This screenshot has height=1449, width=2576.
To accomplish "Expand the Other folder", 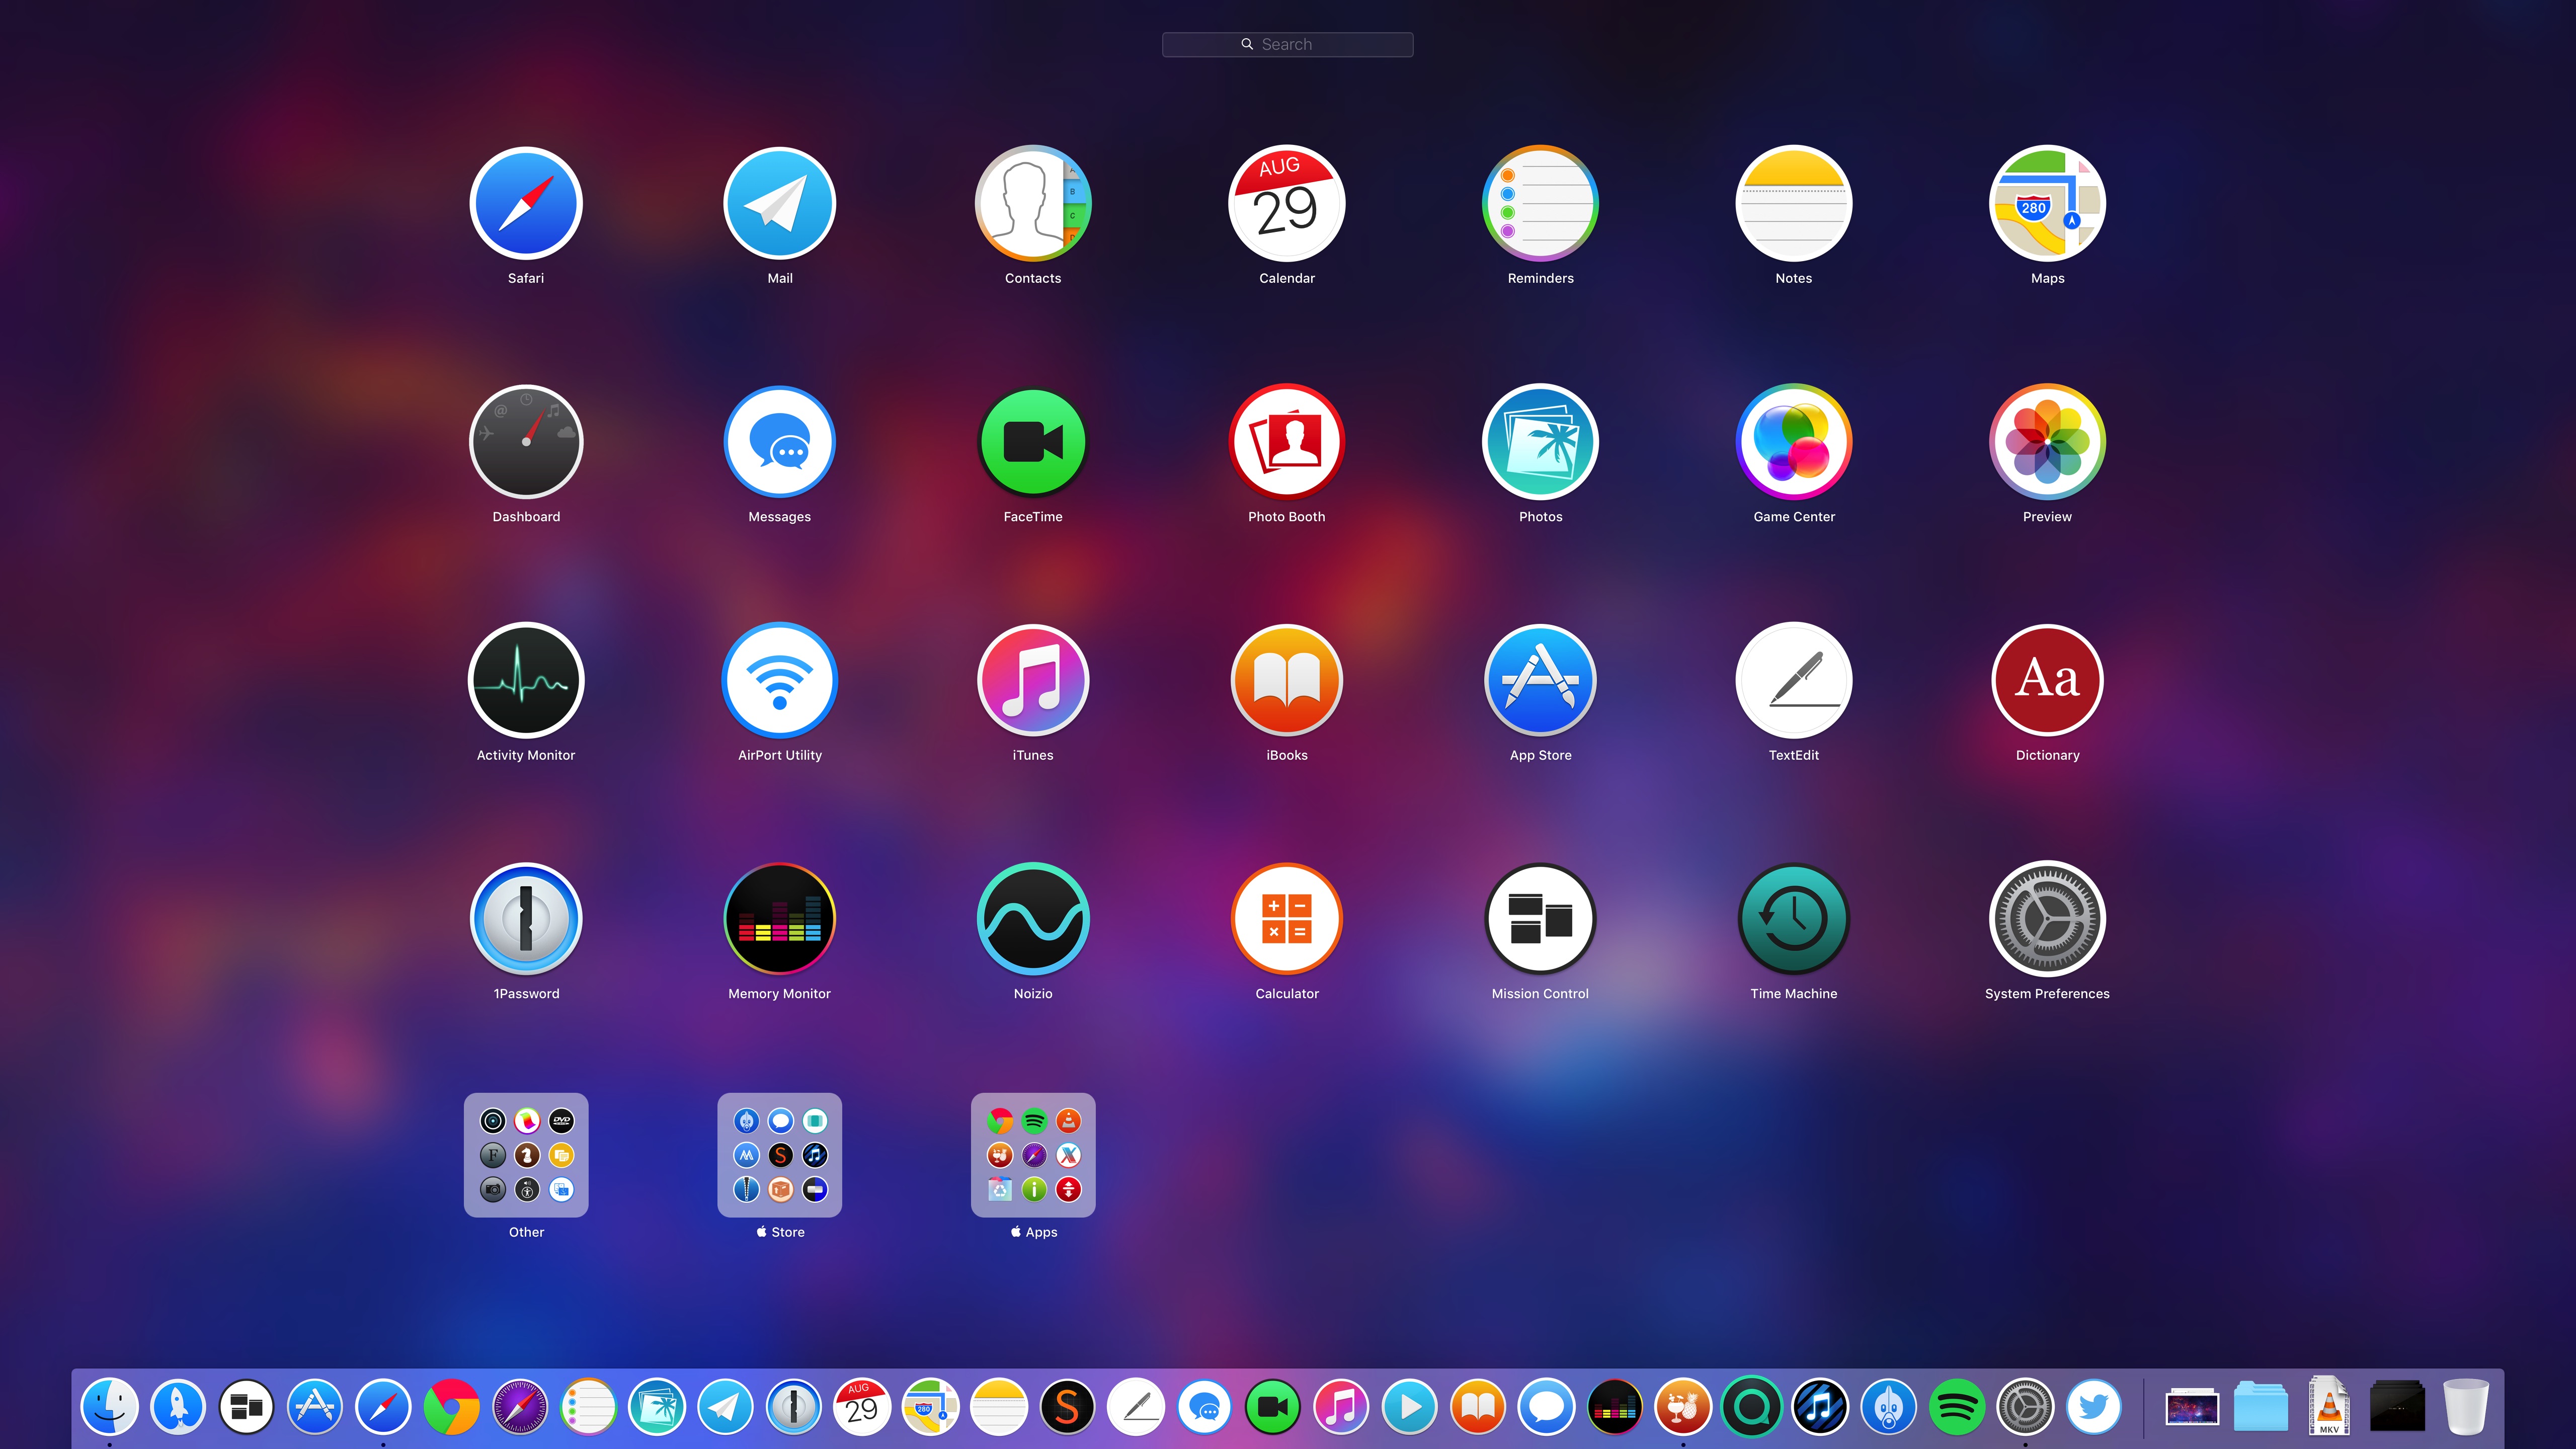I will click(526, 1155).
